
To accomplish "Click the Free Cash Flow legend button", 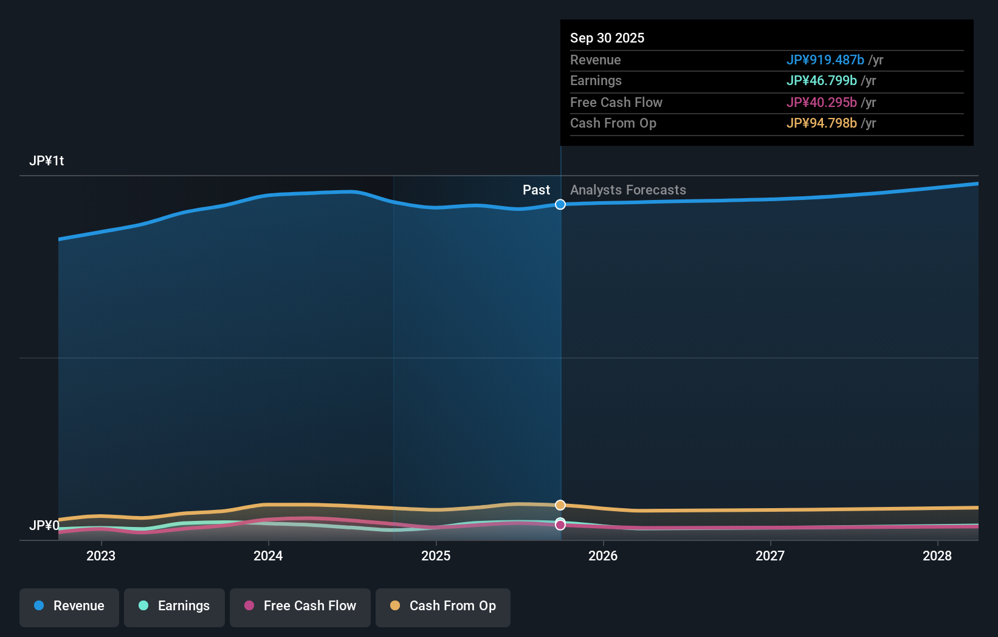I will click(x=300, y=606).
